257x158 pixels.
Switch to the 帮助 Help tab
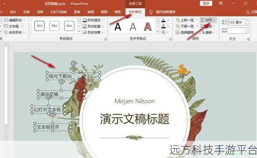(118, 12)
